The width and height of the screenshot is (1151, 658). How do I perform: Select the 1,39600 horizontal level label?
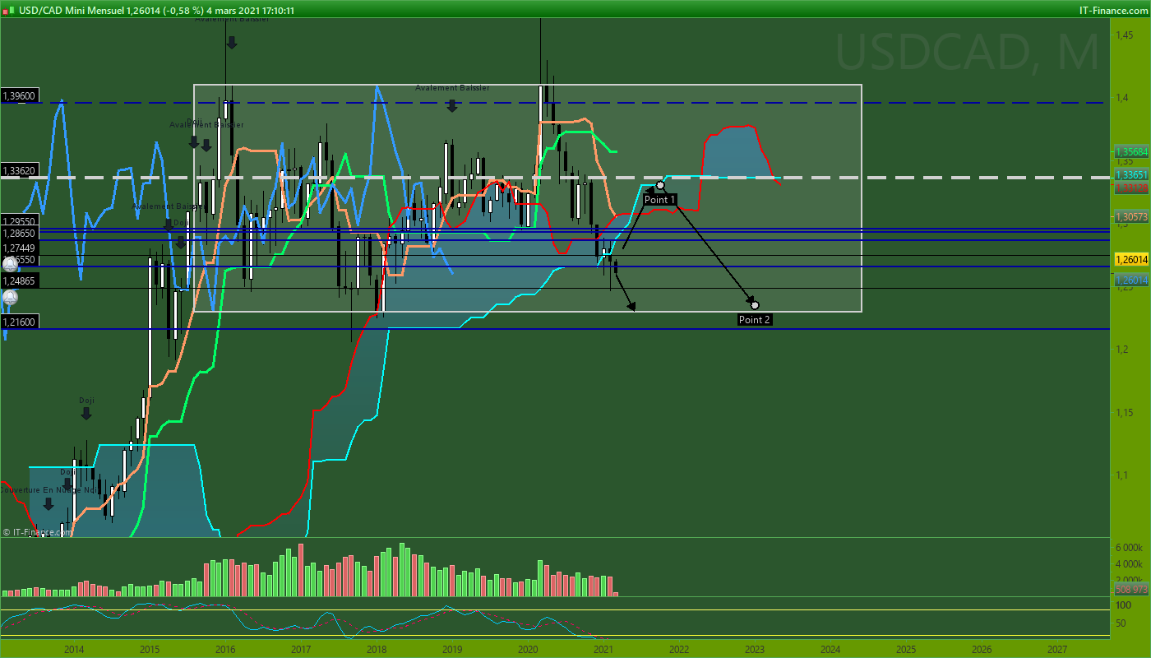click(20, 96)
